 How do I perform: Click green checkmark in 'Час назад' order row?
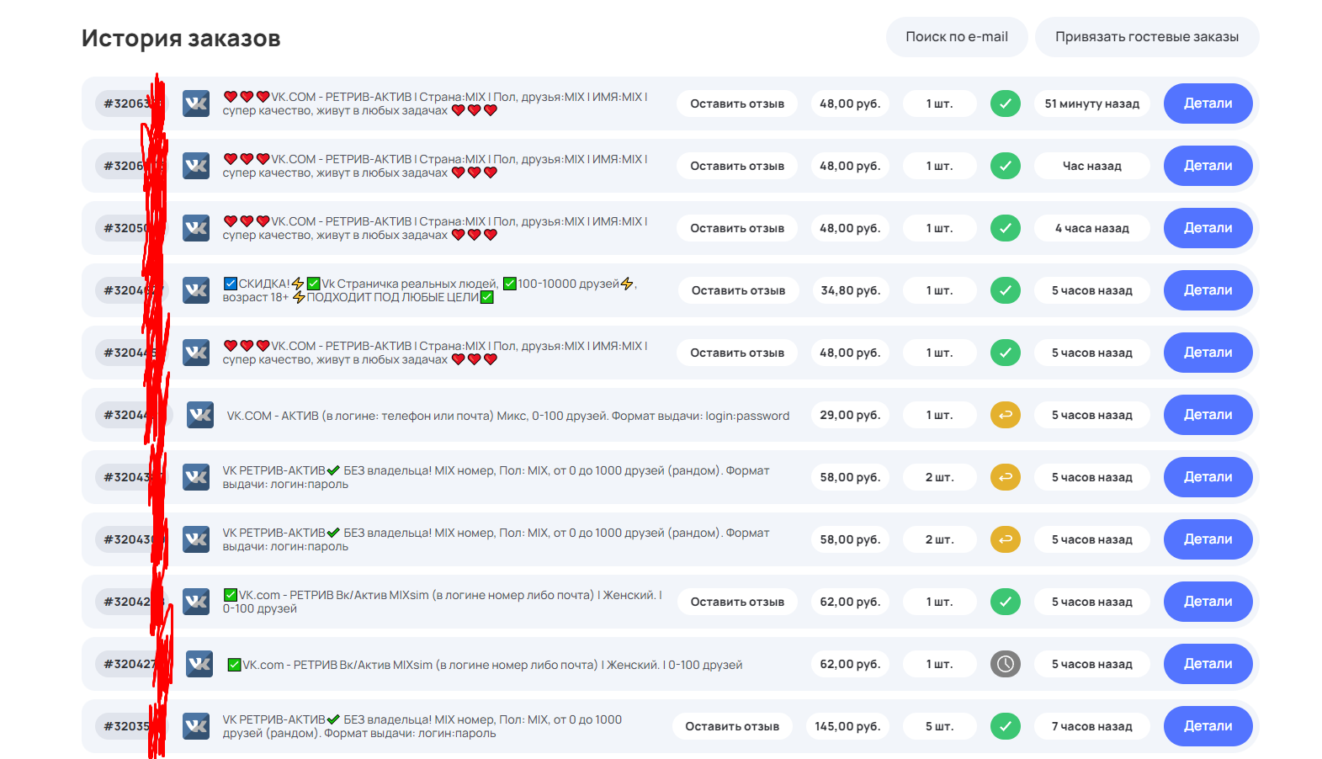pos(1005,166)
